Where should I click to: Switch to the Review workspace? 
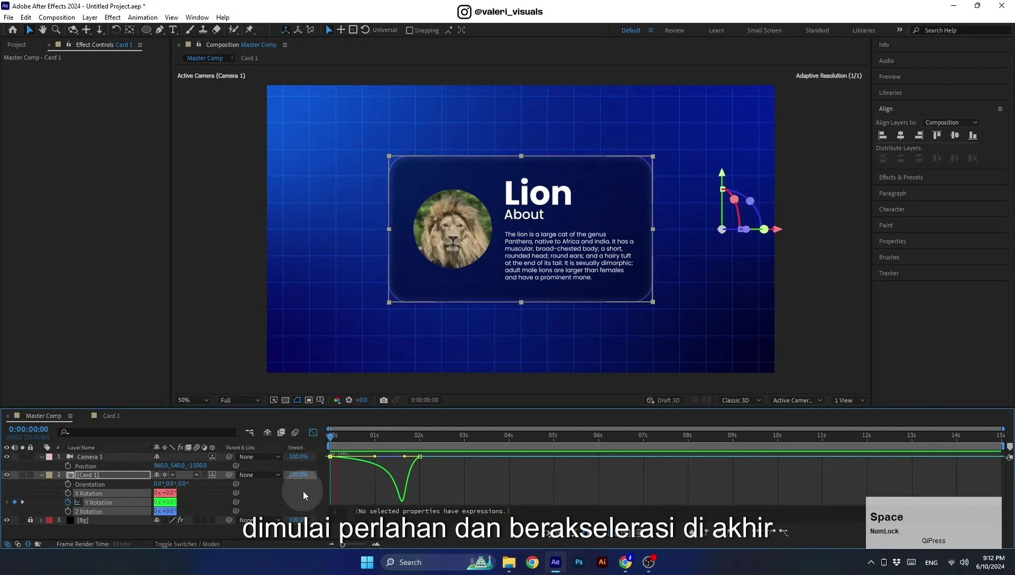coord(674,30)
